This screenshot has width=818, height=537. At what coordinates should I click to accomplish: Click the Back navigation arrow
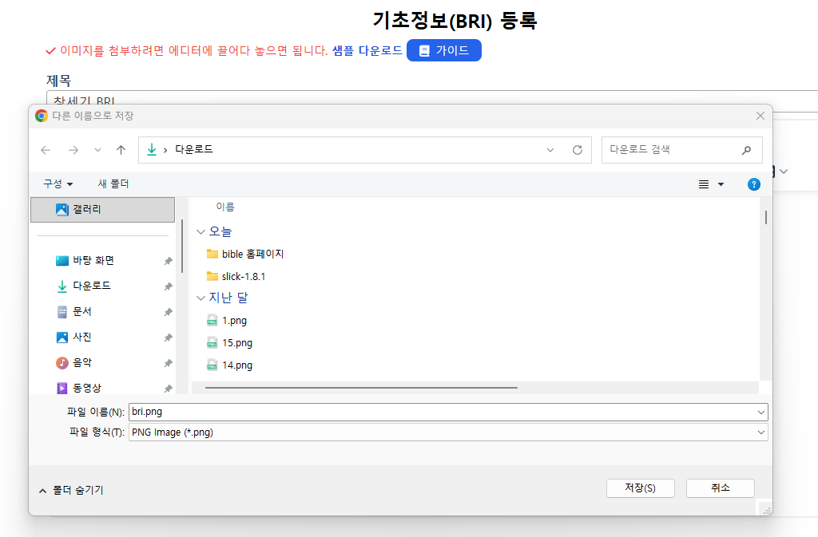[x=46, y=150]
